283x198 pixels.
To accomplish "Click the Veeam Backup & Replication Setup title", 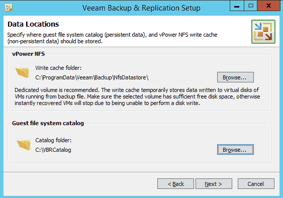I will (x=141, y=8).
